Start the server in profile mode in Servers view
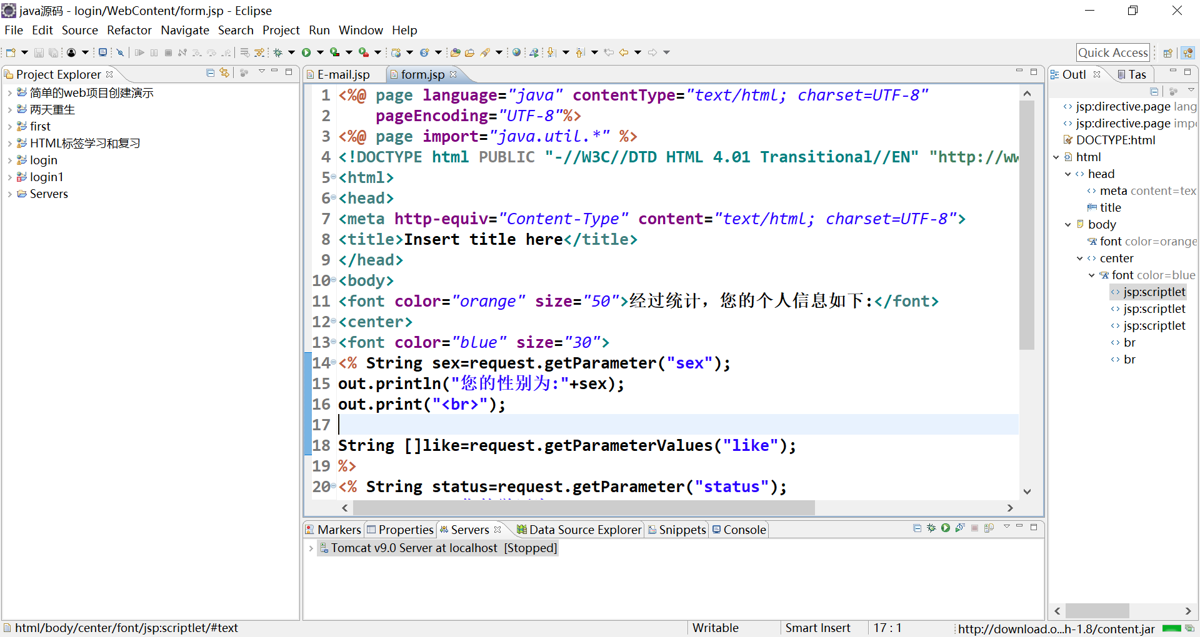1200x637 pixels. pyautogui.click(x=960, y=528)
